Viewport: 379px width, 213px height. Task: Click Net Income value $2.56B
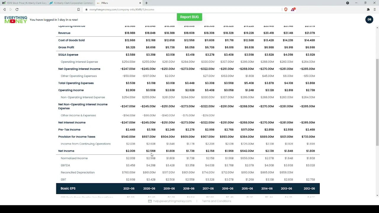point(151,151)
